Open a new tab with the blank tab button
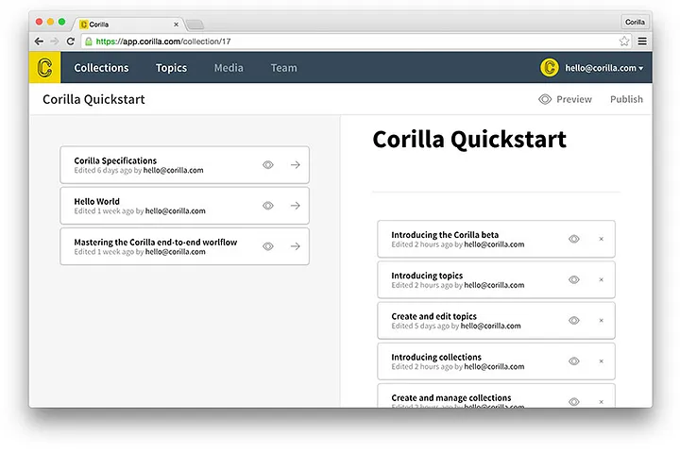680x453 pixels. [x=195, y=25]
